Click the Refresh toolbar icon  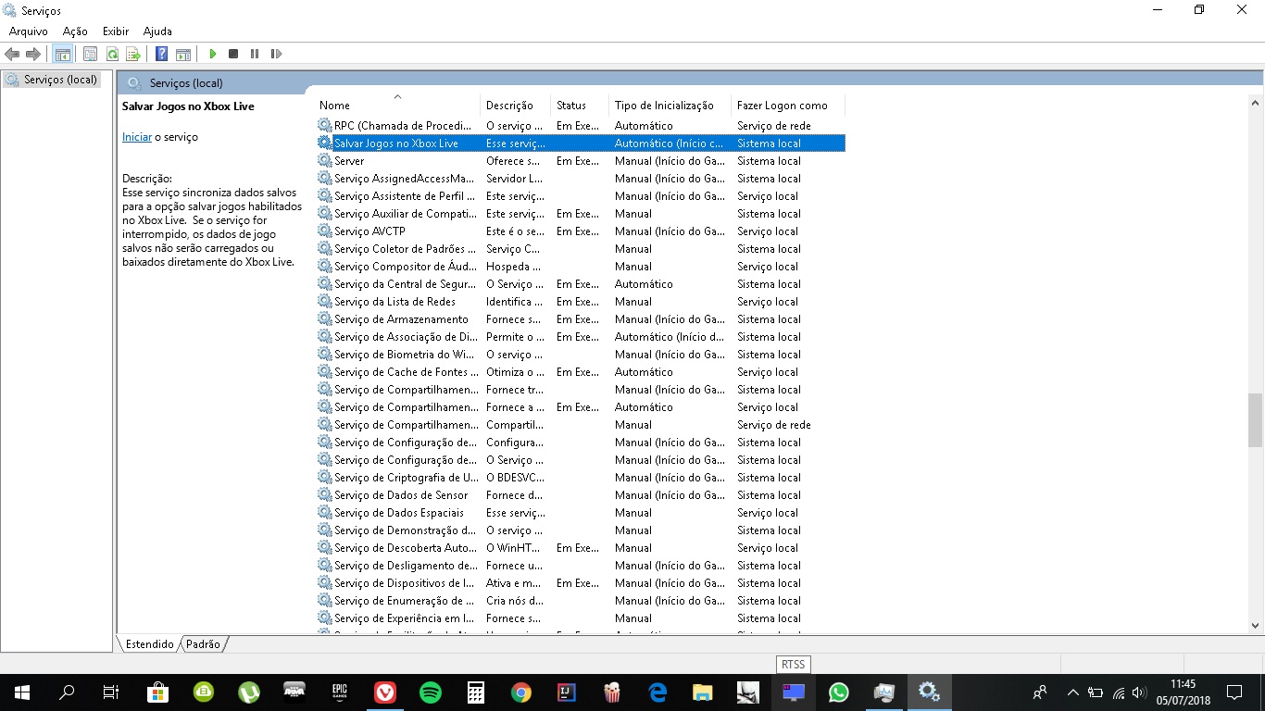click(x=112, y=55)
